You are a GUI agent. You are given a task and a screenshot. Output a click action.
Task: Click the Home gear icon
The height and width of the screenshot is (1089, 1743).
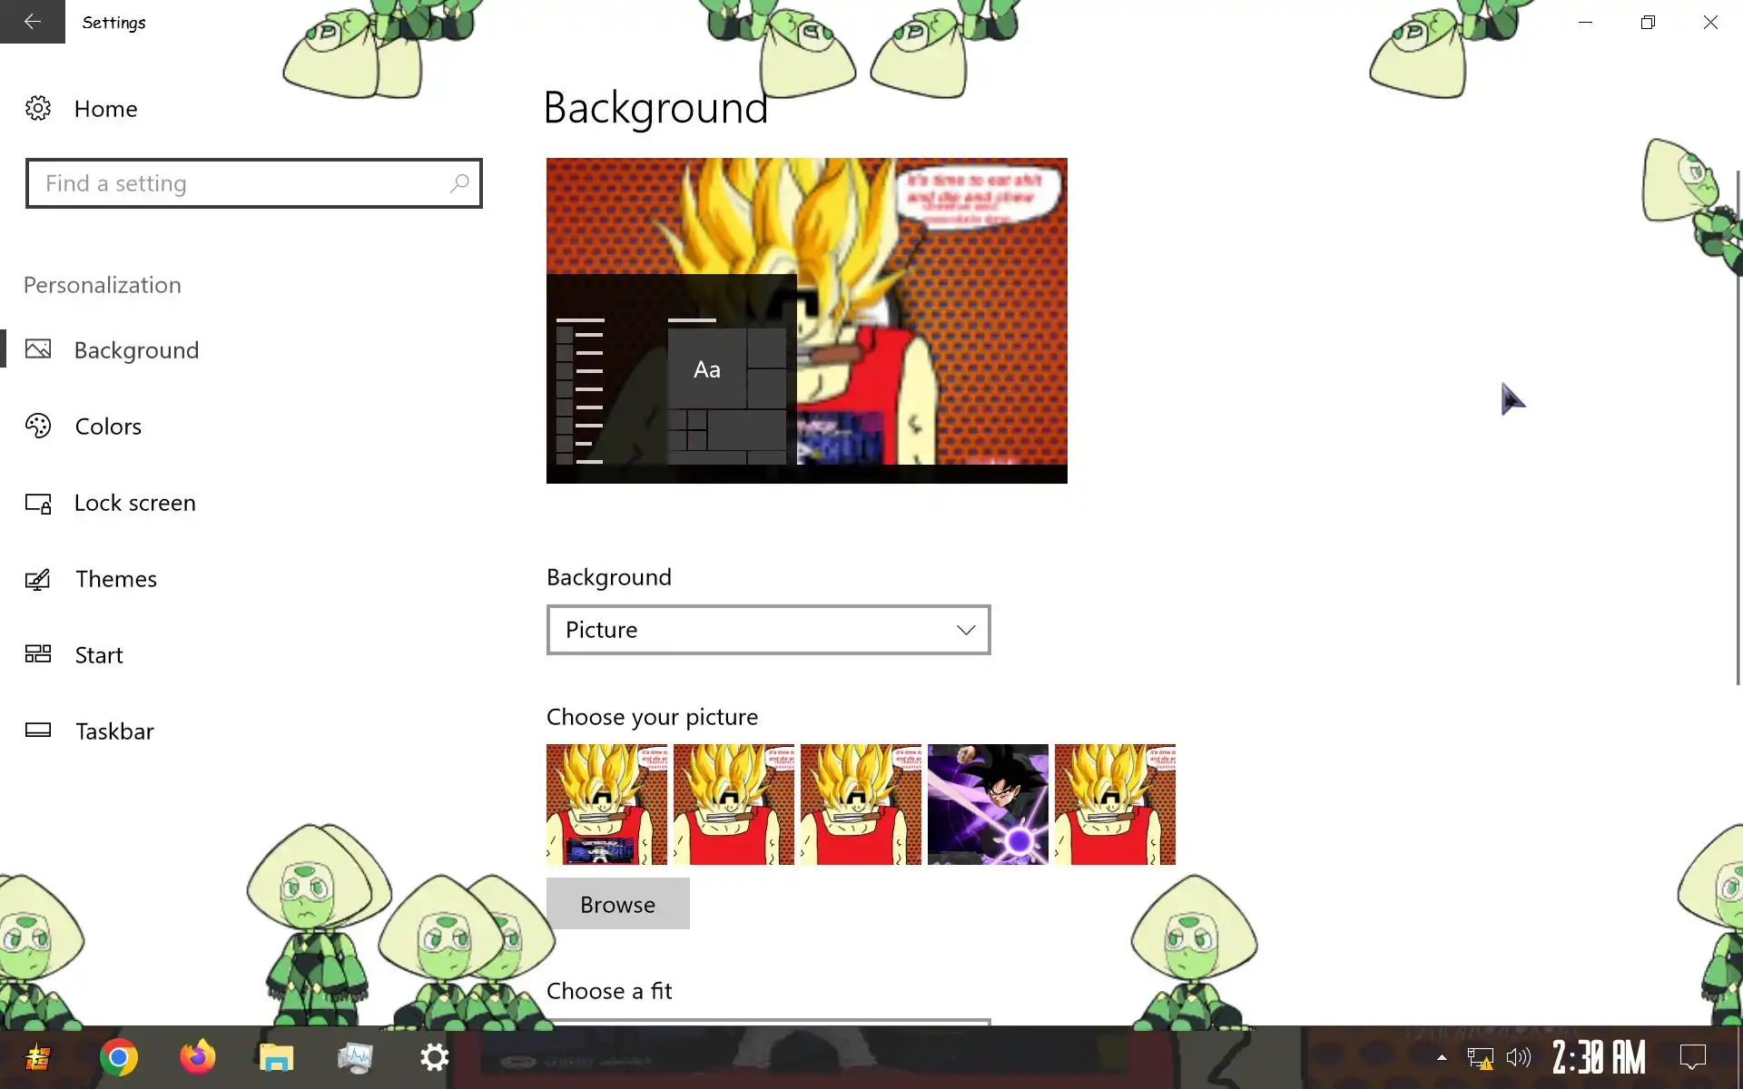coord(38,109)
